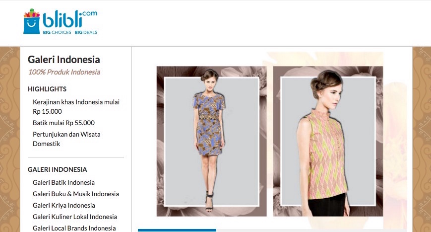
Task: Select Galeri Kriya Indonesia
Action: [x=63, y=205]
